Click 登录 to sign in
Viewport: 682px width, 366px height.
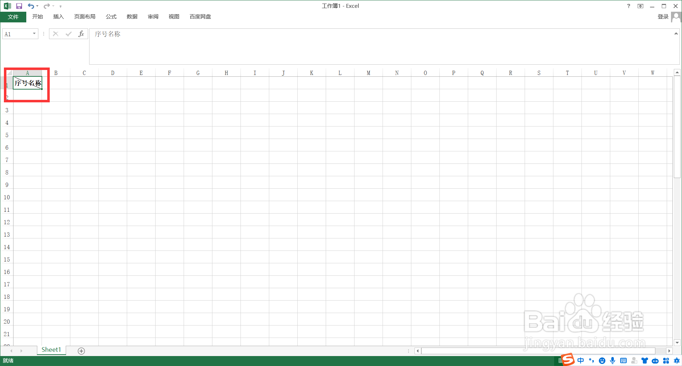663,17
